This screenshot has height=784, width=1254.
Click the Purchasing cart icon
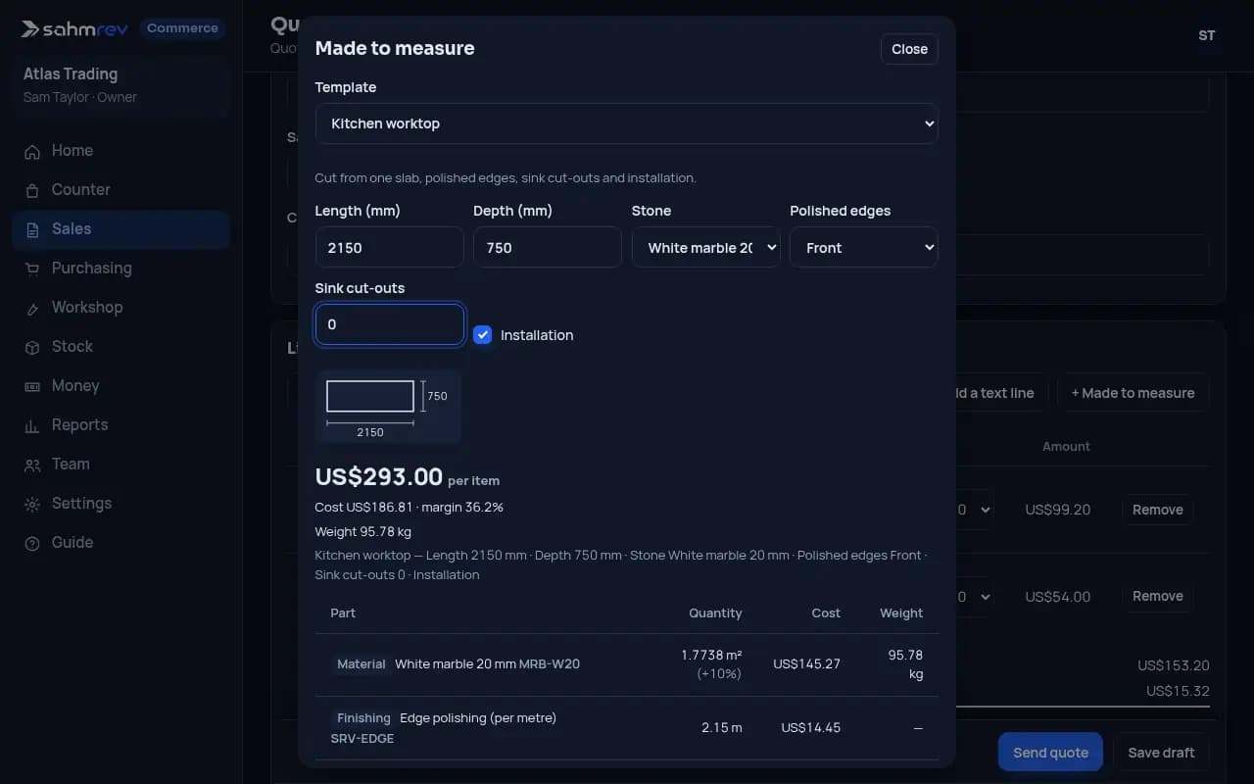[32, 269]
